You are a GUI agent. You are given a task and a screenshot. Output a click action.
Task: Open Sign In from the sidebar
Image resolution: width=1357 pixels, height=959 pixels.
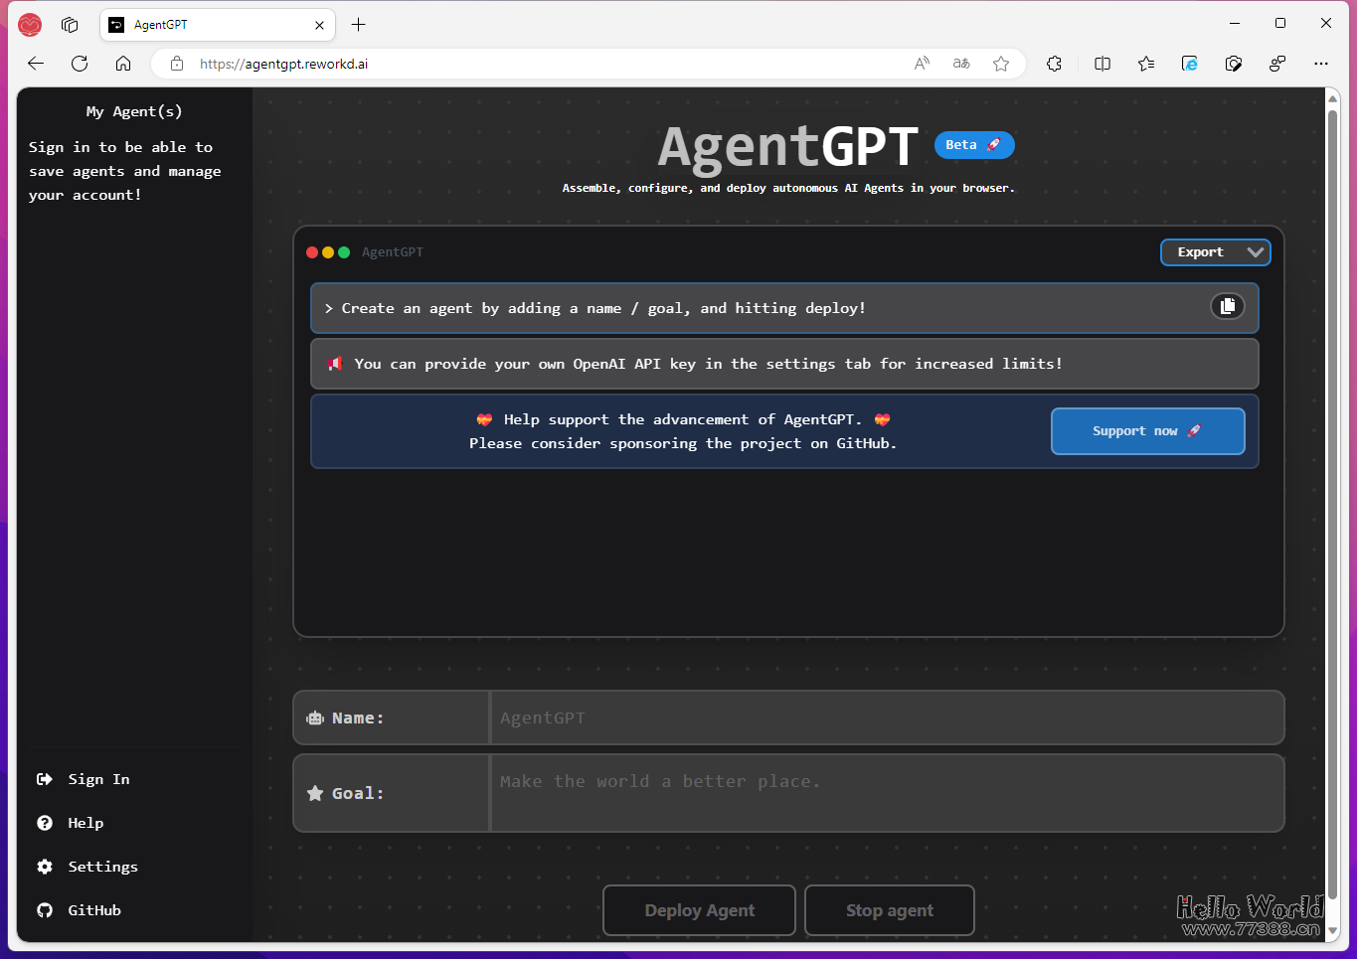click(x=84, y=779)
